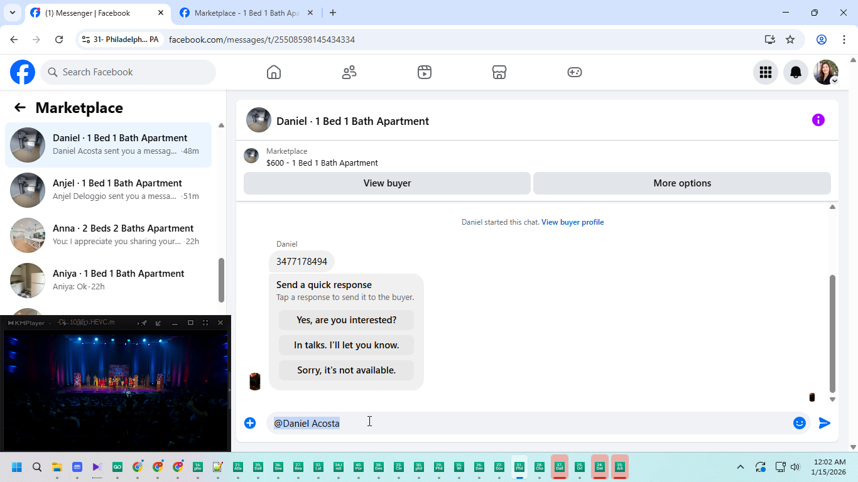Screen dimensions: 858x482
Task: Open the Friends icon in top navigation
Action: point(349,72)
